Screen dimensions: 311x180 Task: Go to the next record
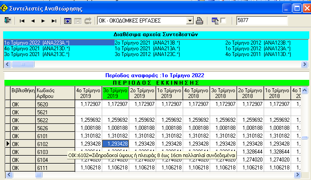pos(43,20)
